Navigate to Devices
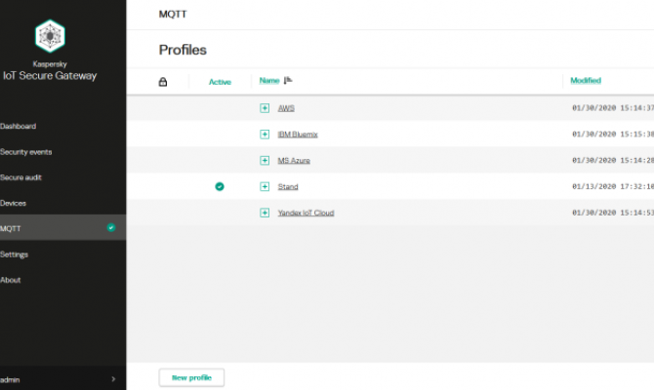The image size is (654, 390). coord(13,204)
